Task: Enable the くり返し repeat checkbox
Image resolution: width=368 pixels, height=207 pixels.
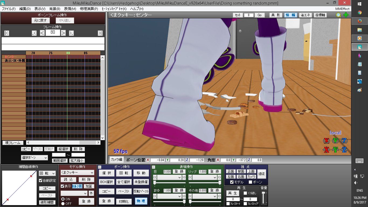Action: pos(245,193)
